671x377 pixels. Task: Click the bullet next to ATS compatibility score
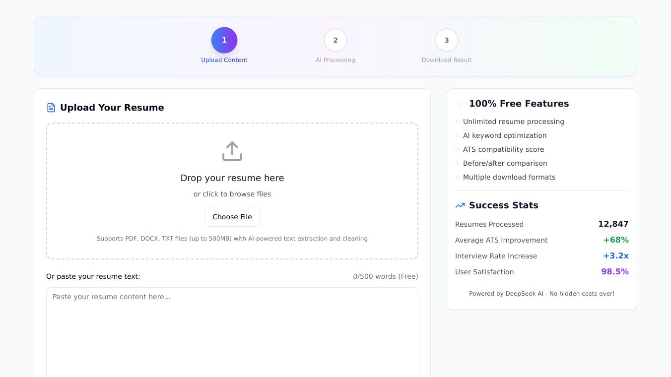click(457, 149)
